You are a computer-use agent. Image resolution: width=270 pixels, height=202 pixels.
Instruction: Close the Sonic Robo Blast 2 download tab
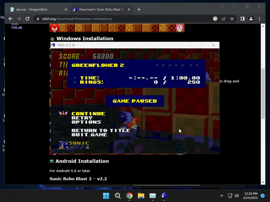129,10
